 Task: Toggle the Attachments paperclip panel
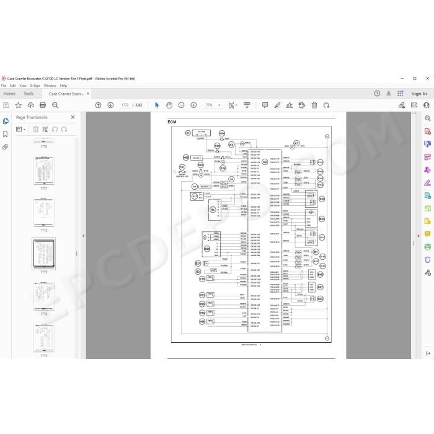pyautogui.click(x=5, y=147)
